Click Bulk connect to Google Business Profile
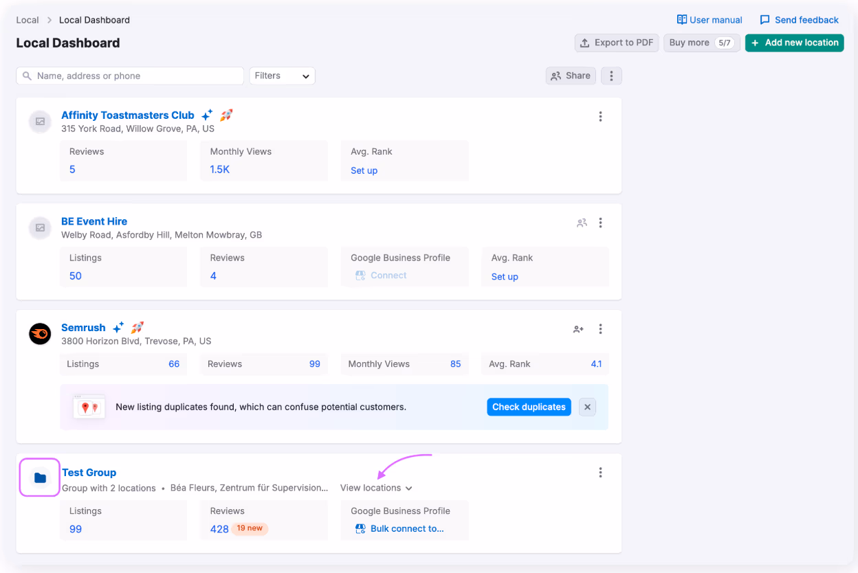This screenshot has height=573, width=858. (x=399, y=528)
